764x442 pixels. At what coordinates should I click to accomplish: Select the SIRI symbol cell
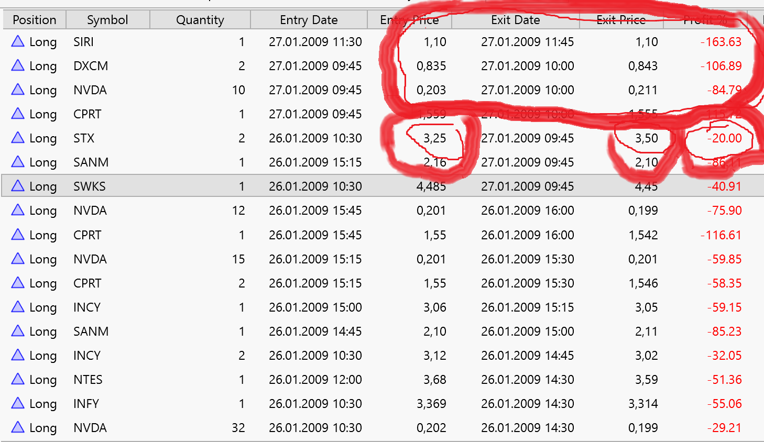coord(84,42)
